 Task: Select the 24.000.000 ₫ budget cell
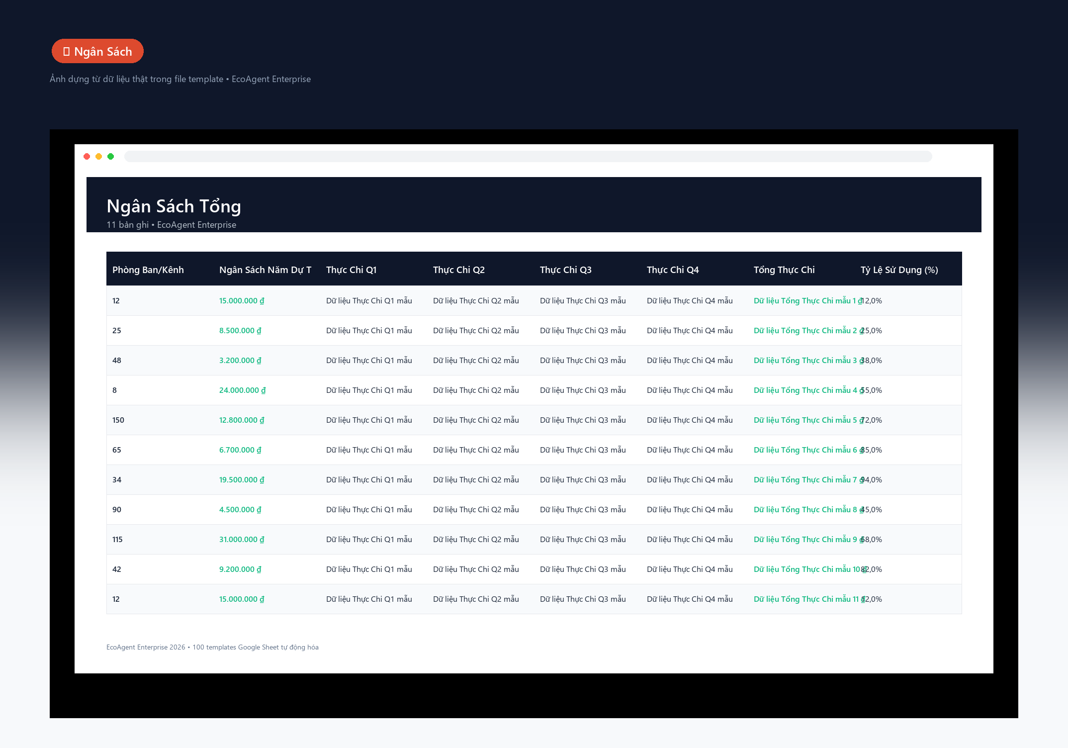click(x=243, y=390)
